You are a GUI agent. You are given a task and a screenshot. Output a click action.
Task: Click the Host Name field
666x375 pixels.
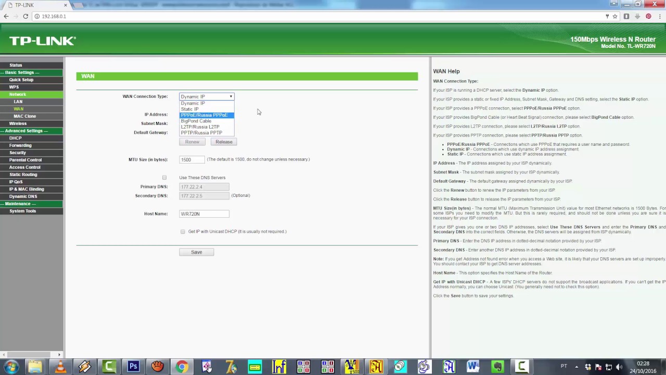tap(204, 214)
